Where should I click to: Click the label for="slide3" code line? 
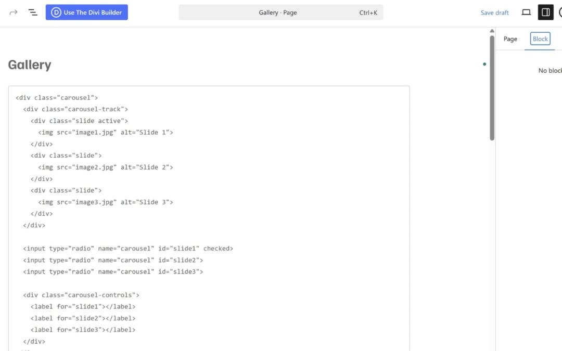[x=83, y=330]
